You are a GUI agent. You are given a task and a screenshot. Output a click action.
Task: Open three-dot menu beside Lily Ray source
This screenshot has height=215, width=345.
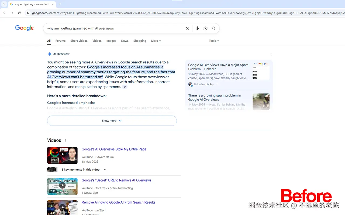[217, 84]
